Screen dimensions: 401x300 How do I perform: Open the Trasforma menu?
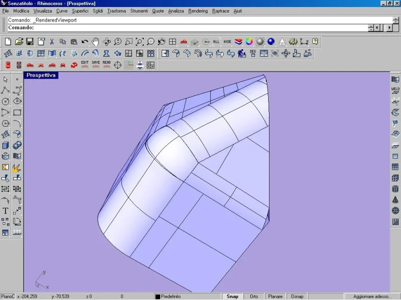(x=116, y=11)
